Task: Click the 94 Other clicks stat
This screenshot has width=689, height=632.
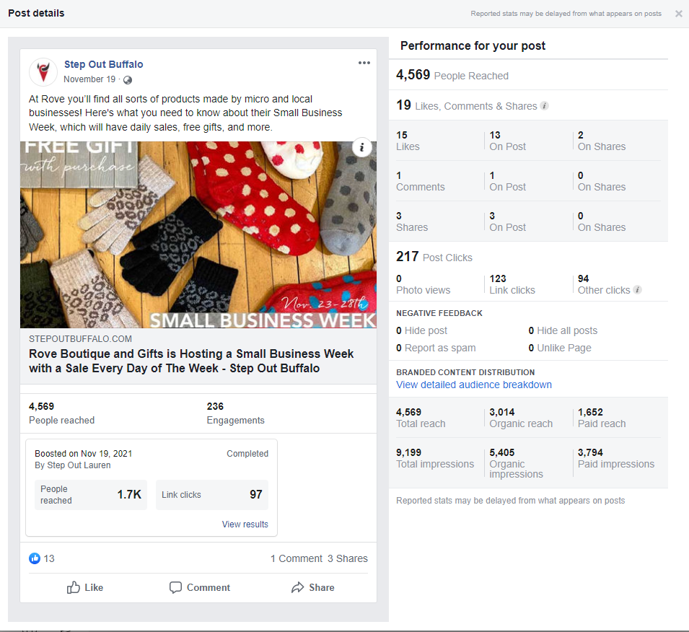Action: (x=604, y=284)
